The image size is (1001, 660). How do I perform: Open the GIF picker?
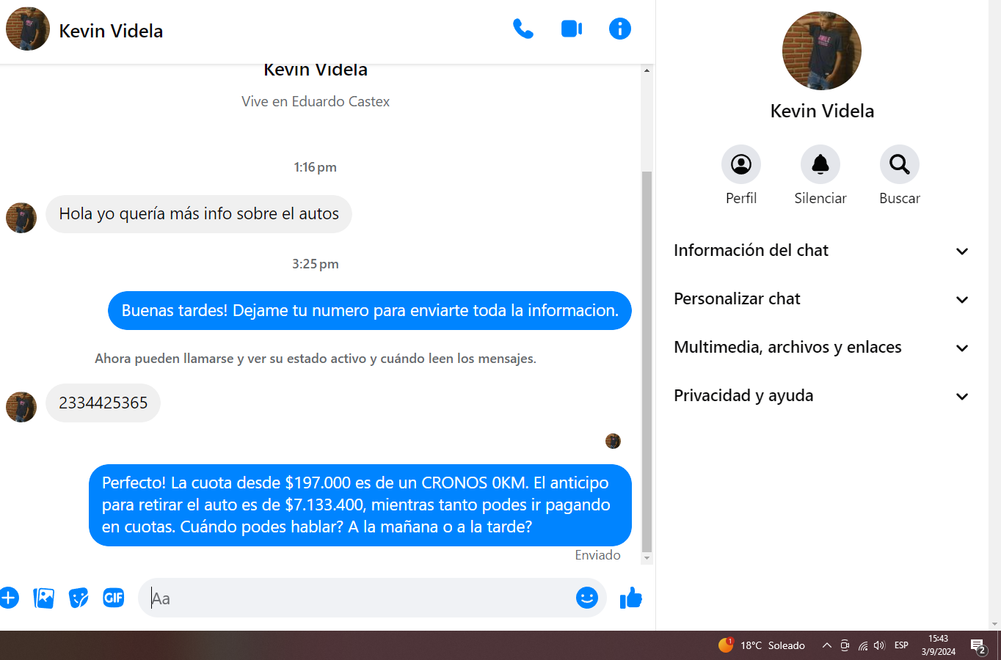[114, 598]
